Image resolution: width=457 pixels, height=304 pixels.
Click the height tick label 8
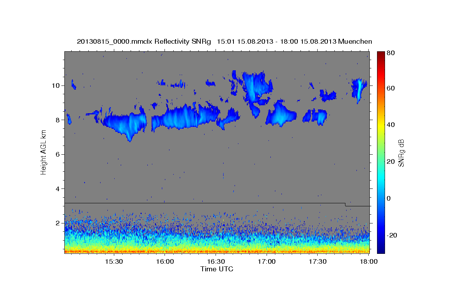point(58,120)
